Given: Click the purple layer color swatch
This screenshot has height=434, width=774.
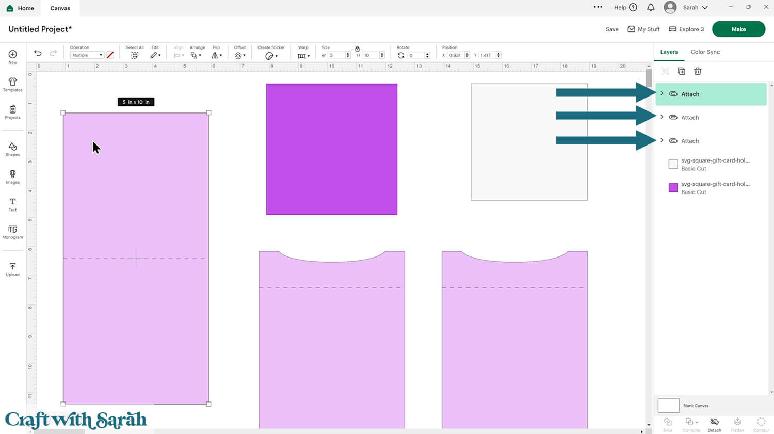Looking at the screenshot, I should point(673,188).
